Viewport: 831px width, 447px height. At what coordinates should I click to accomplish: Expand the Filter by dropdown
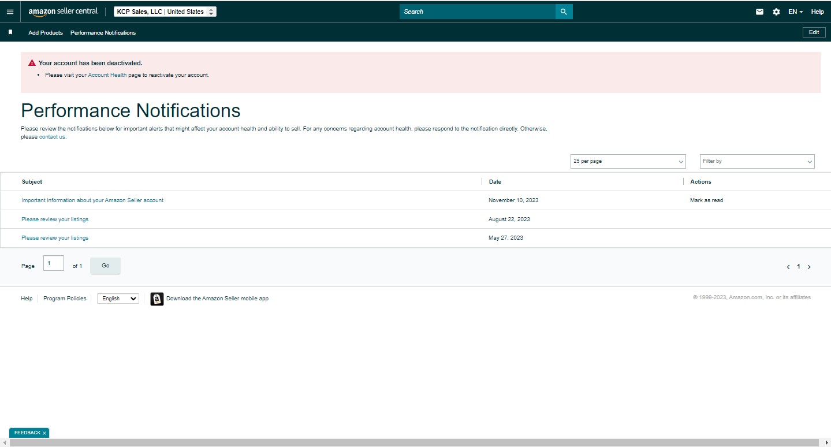coord(757,161)
